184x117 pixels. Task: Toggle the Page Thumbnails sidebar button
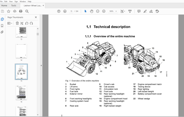coord(2,19)
